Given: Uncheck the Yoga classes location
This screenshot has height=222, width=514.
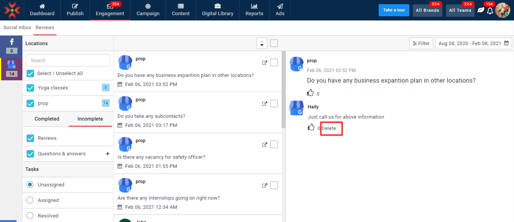Looking at the screenshot, I should coord(30,88).
